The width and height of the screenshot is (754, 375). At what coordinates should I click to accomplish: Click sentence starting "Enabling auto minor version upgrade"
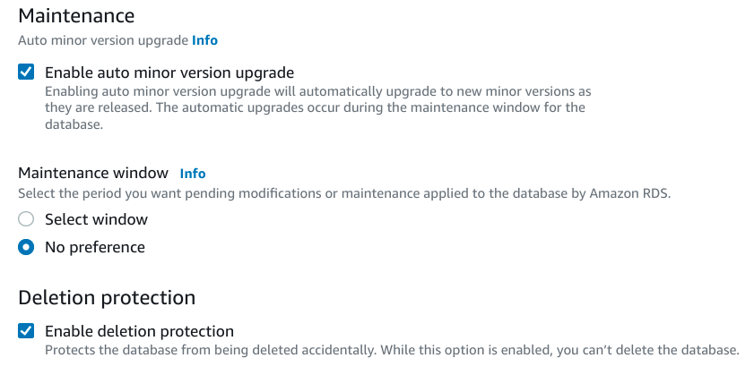pyautogui.click(x=317, y=92)
